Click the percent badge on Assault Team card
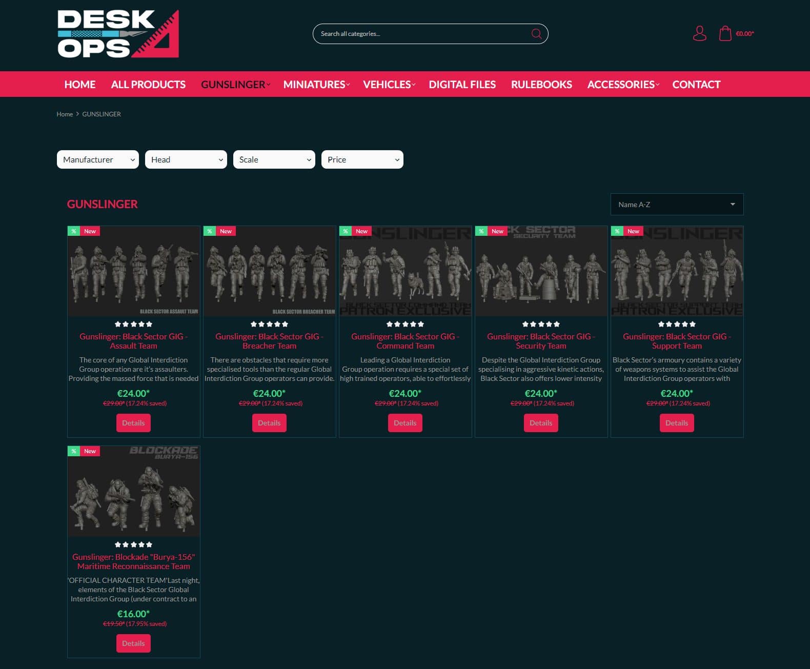Image resolution: width=810 pixels, height=669 pixels. pyautogui.click(x=74, y=231)
